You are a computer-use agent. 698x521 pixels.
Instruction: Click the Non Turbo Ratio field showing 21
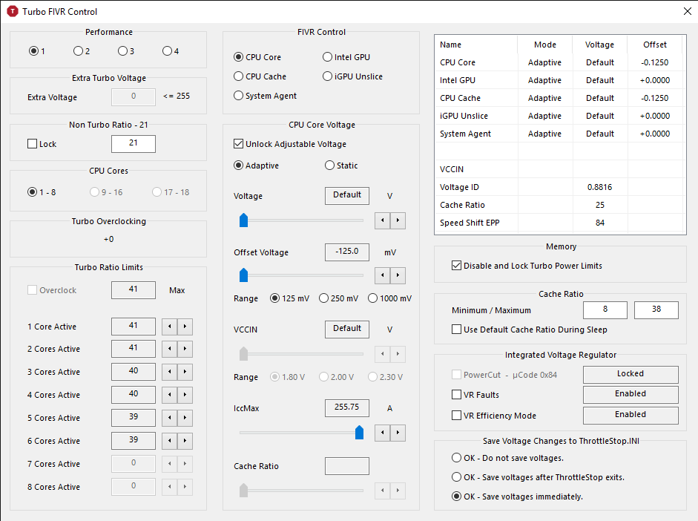(x=134, y=143)
